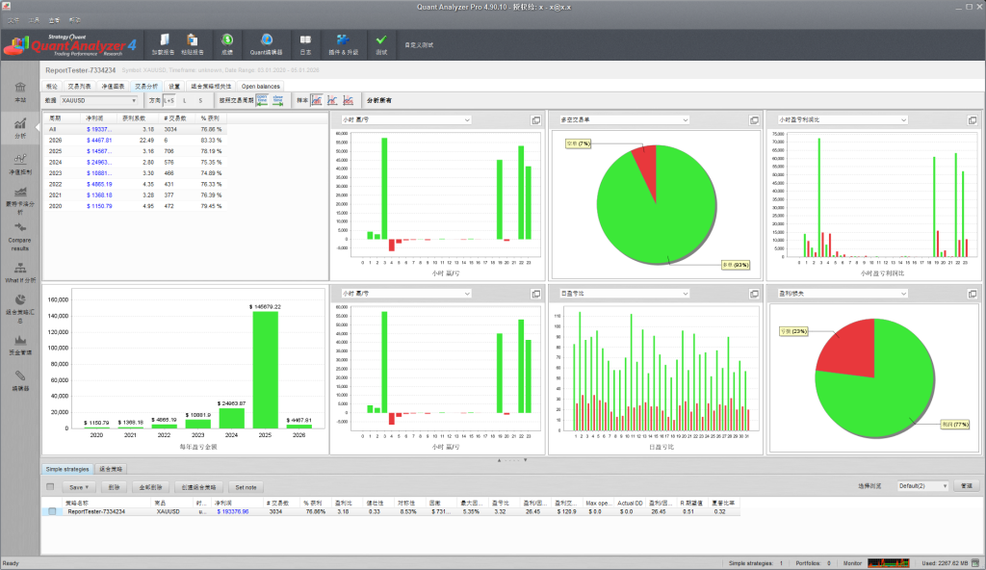
Task: Change chart type in the 多空交易单 panel dropdown
Action: coord(686,119)
